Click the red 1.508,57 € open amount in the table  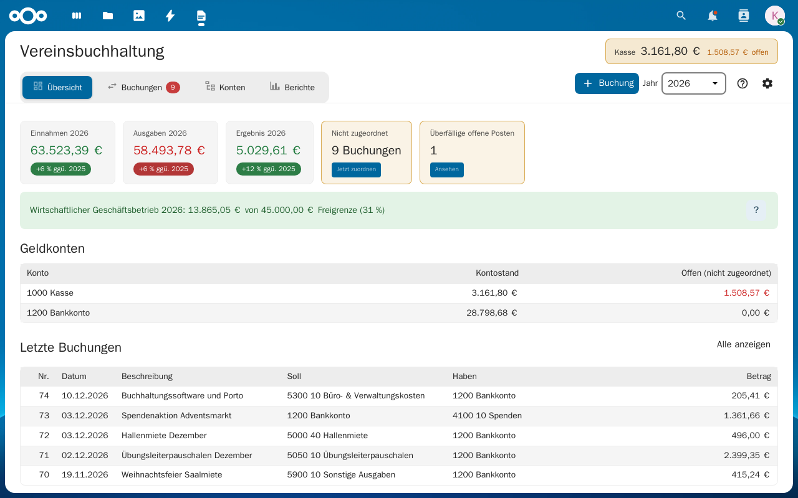746,293
